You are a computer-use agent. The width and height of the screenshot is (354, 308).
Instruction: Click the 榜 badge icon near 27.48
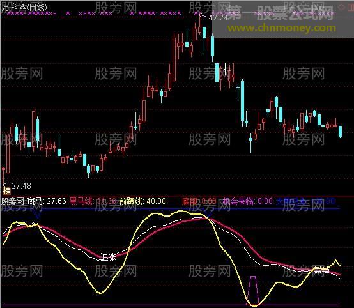[x=7, y=191]
